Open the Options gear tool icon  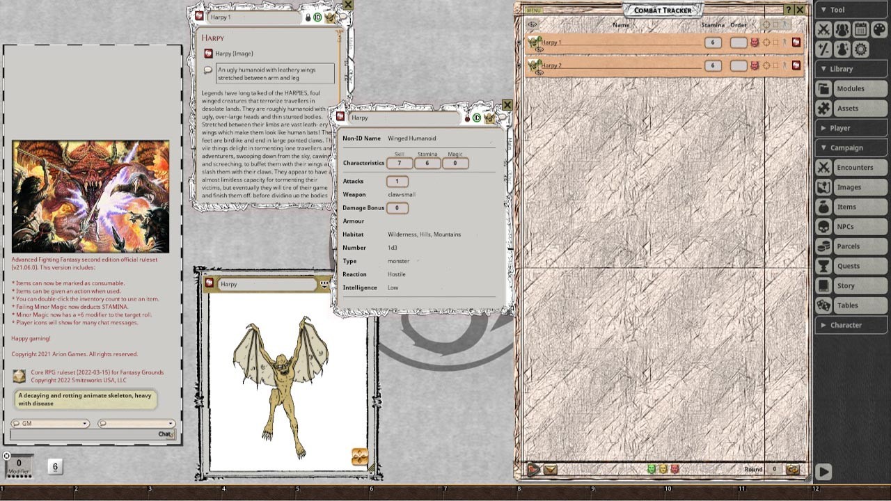click(861, 49)
